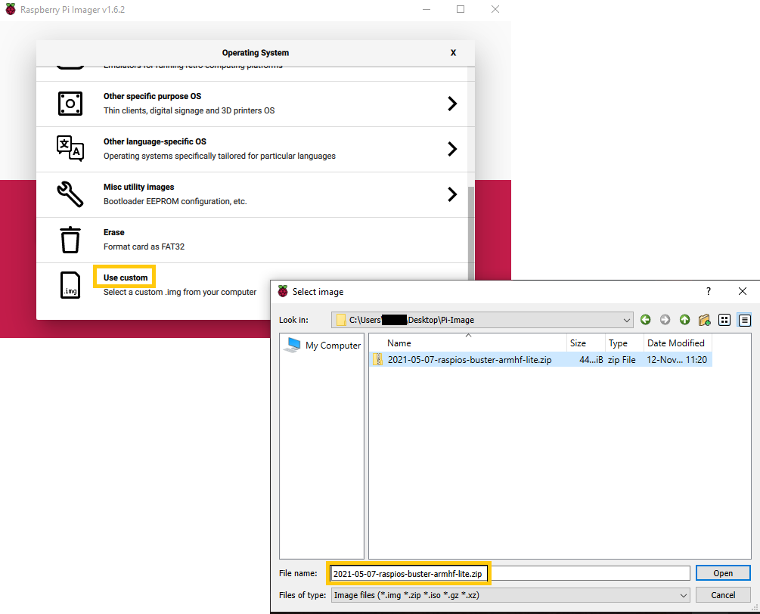760x614 pixels.
Task: Click the .img file icon
Action: pyautogui.click(x=70, y=285)
